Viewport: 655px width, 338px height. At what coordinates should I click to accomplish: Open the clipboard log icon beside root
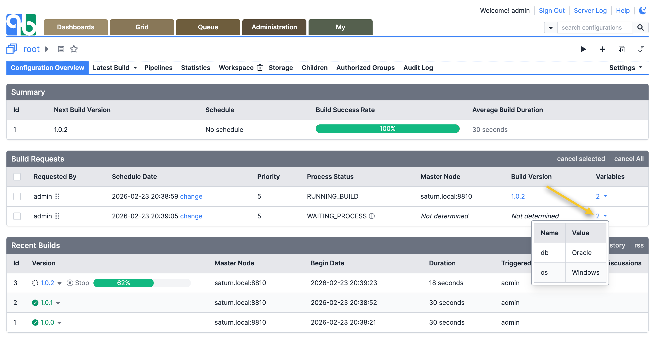pos(61,49)
